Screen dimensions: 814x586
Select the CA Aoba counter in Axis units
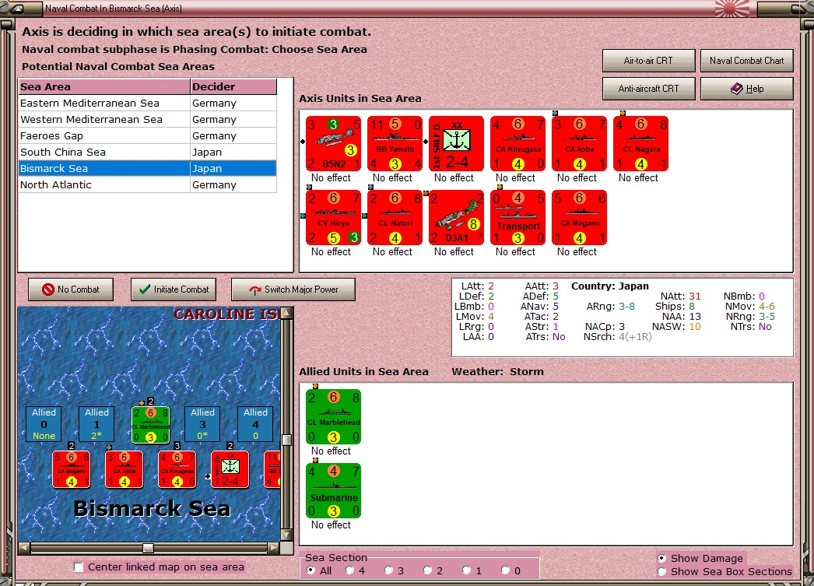[579, 144]
